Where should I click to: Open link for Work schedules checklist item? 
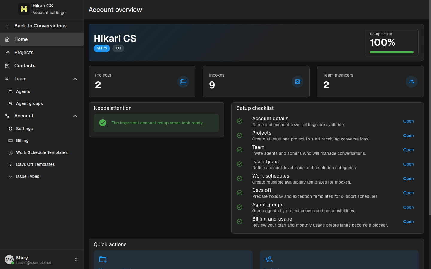tap(408, 178)
